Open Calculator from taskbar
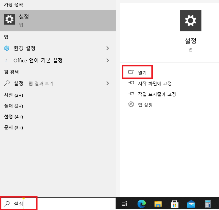Image resolution: width=219 pixels, height=210 pixels. click(x=208, y=204)
